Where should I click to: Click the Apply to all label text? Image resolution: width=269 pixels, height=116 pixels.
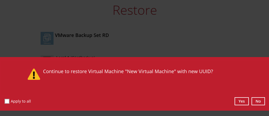21,101
